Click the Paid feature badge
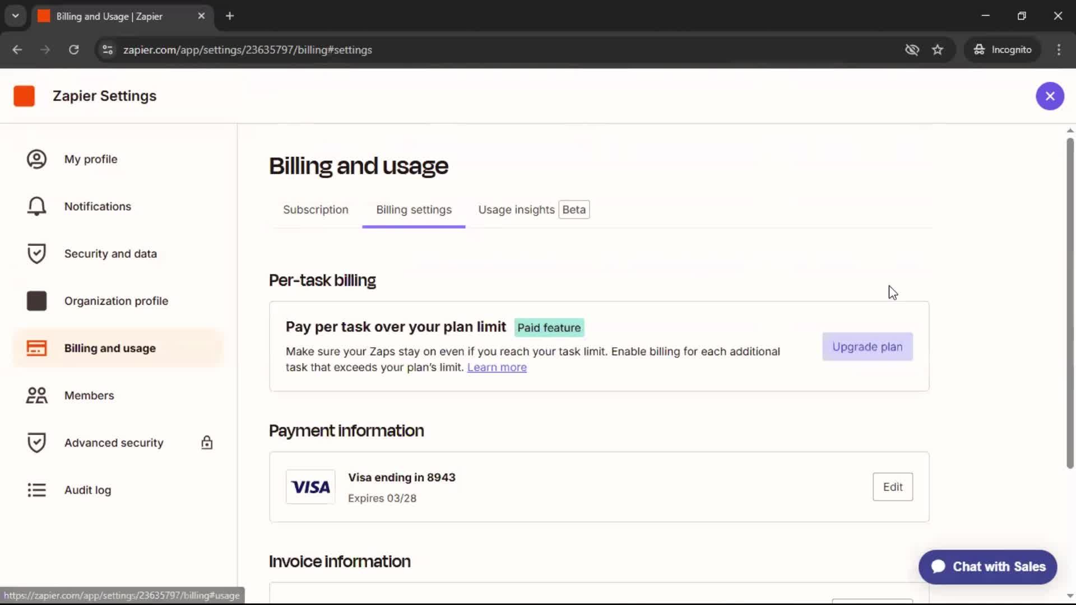This screenshot has height=605, width=1076. tap(549, 328)
